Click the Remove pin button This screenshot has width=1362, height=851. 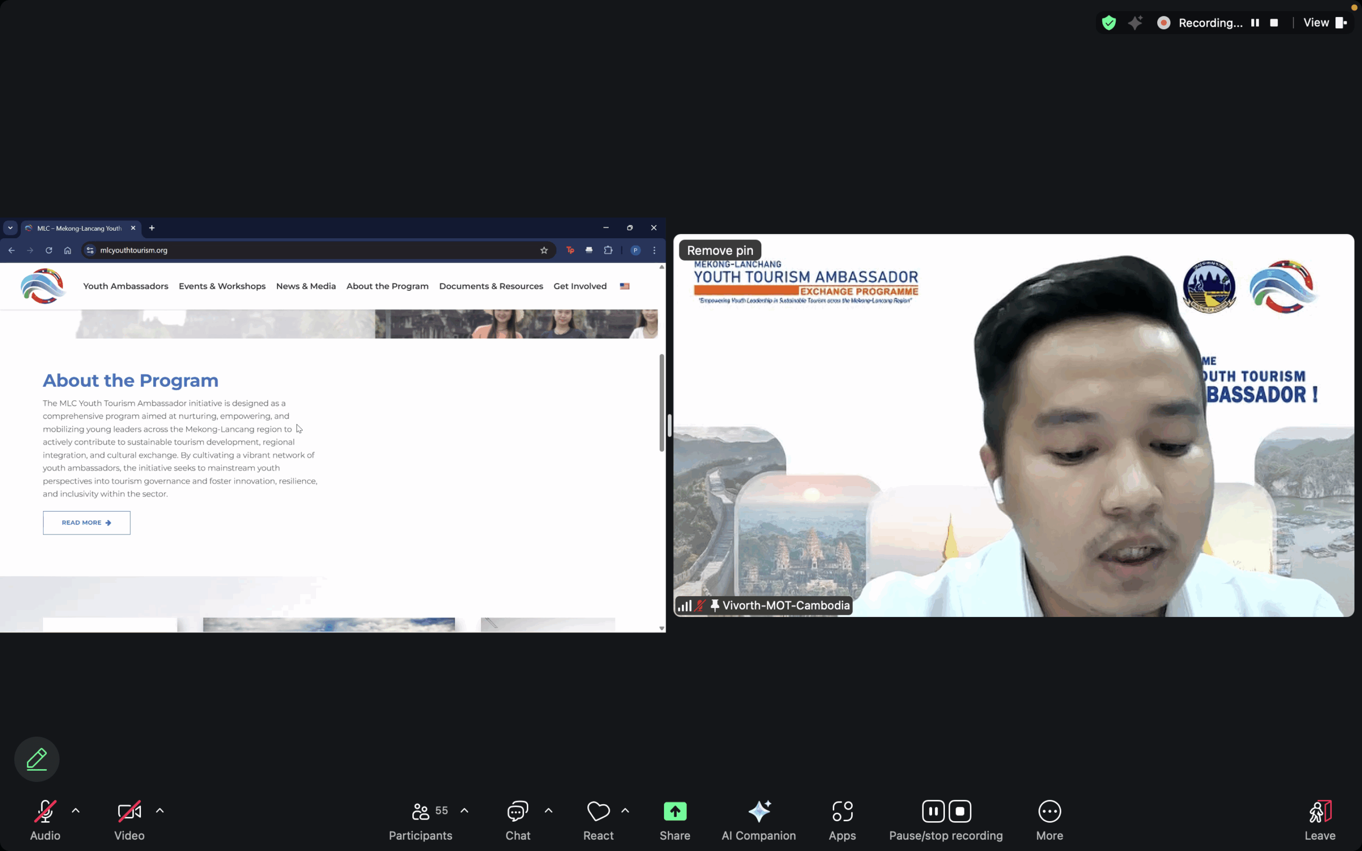click(x=720, y=251)
